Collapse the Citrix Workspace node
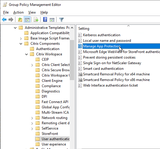 tap(26, 54)
